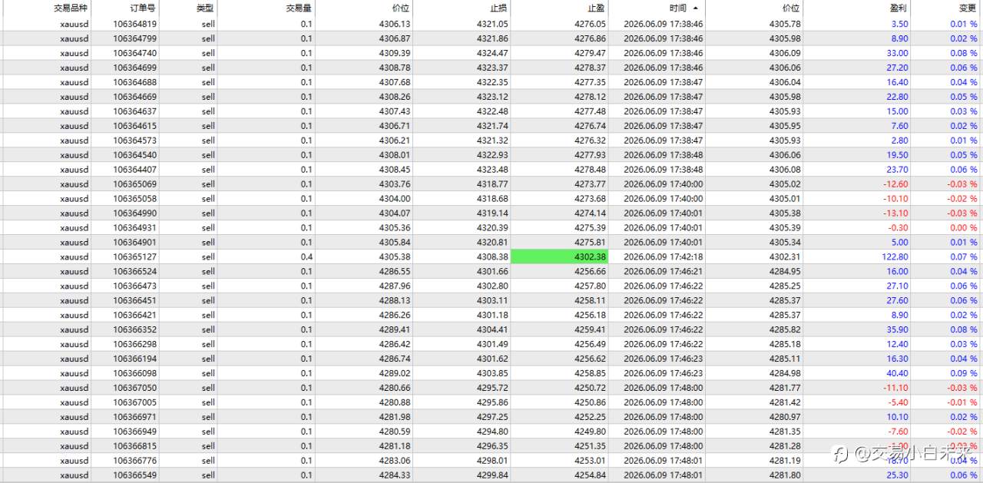Select order number 106367050
Screen dimensions: 983x483
[134, 389]
